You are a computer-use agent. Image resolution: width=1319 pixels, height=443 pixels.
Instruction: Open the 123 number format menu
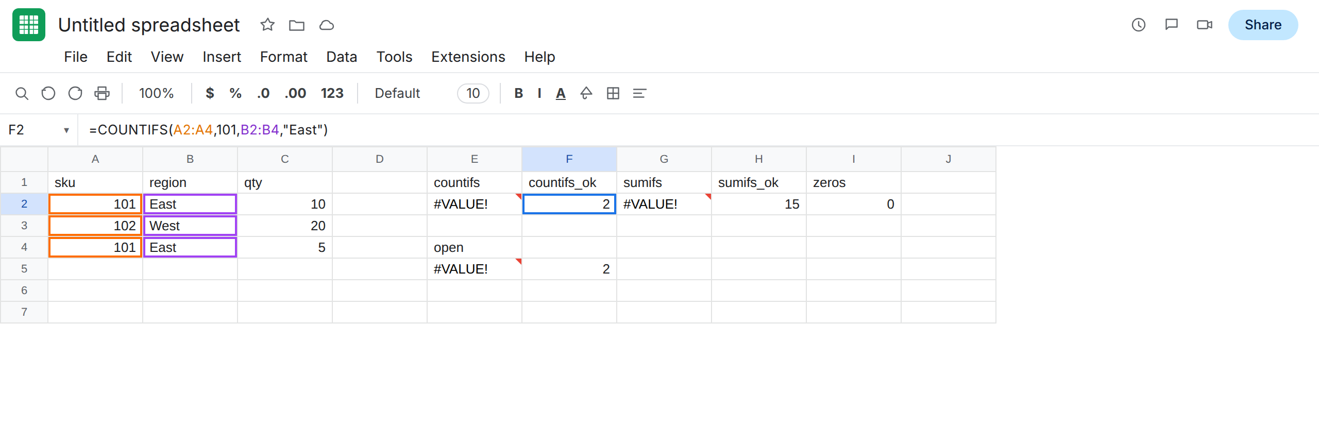332,93
